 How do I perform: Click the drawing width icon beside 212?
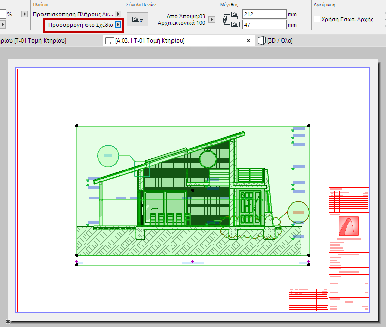235,14
